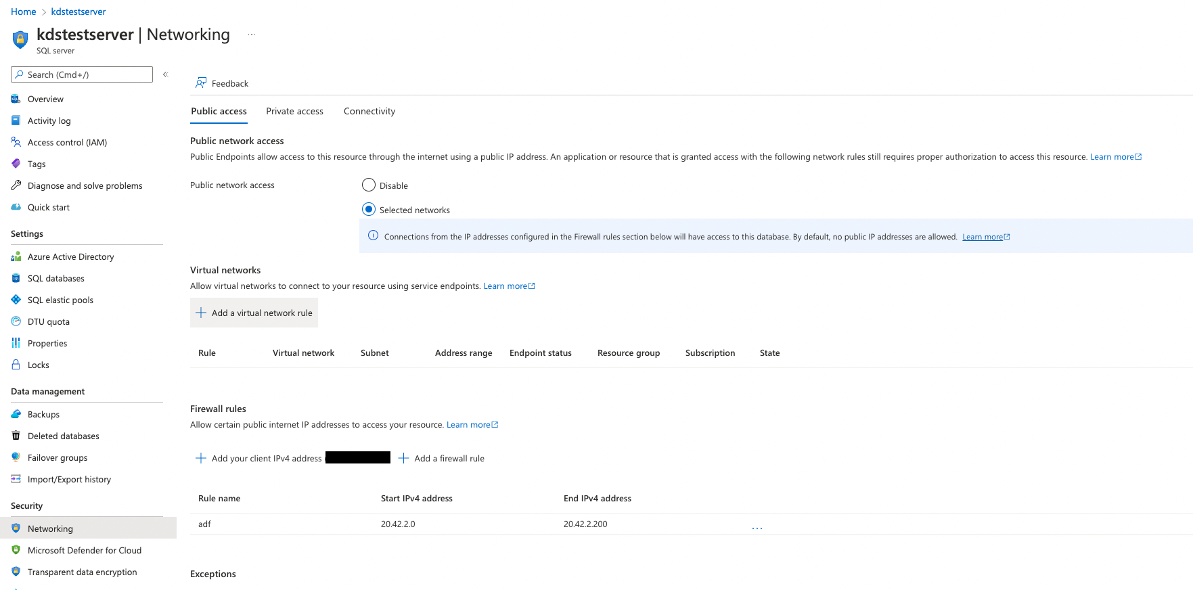Click the Tags icon
This screenshot has width=1193, height=590.
tap(16, 164)
